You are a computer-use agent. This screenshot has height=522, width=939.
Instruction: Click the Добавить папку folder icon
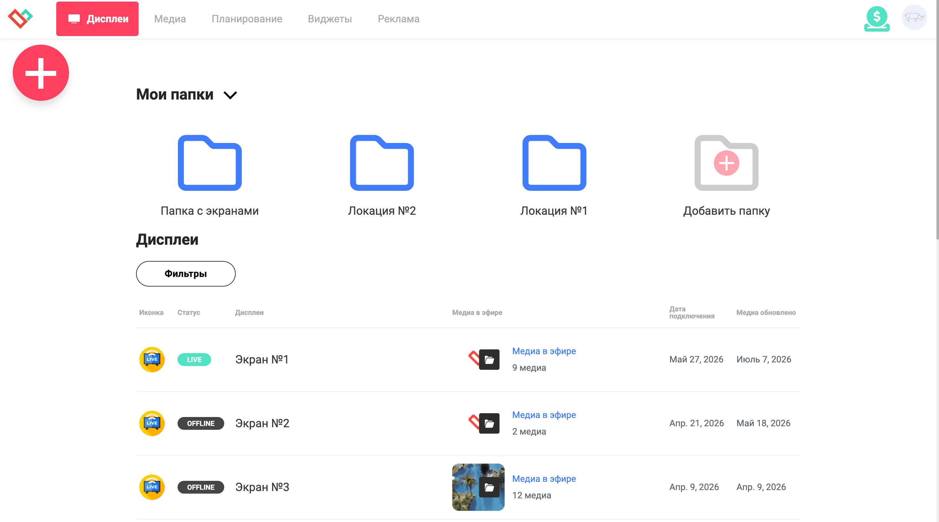click(726, 163)
